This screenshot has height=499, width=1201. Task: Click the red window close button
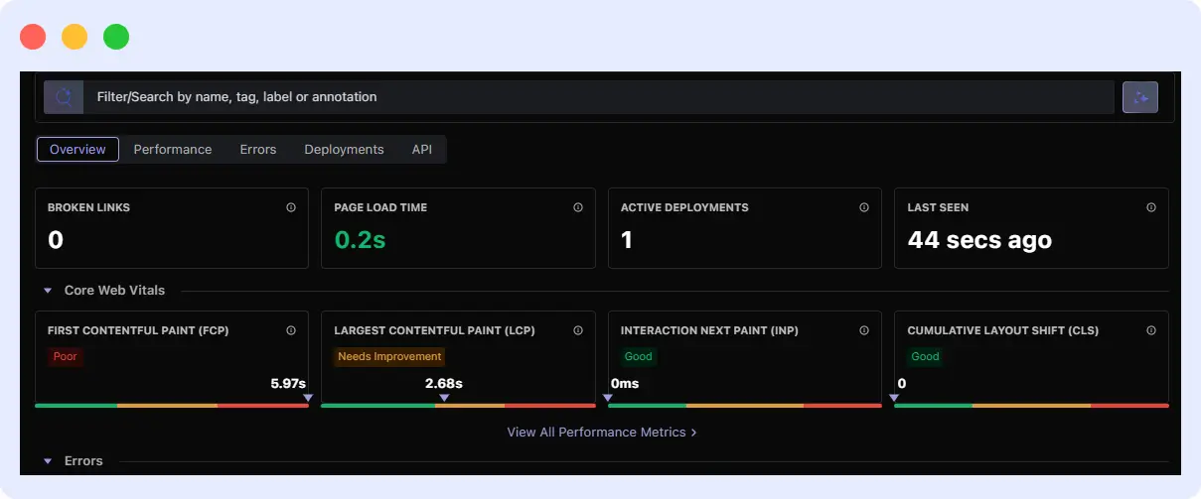pos(33,37)
